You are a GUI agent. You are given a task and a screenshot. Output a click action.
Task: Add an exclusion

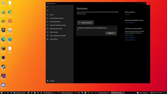pyautogui.click(x=85, y=23)
